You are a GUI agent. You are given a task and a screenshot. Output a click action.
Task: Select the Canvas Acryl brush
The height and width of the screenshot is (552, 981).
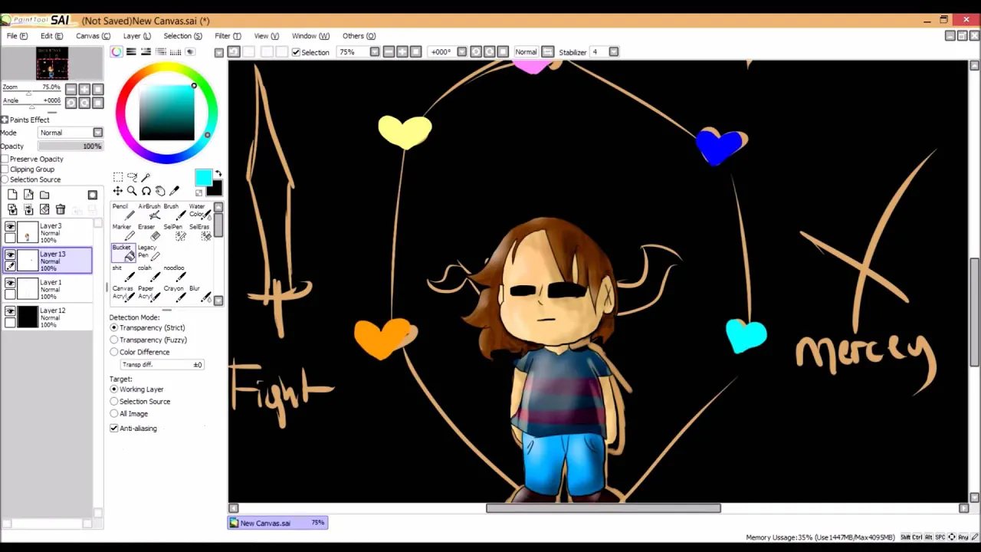point(123,294)
